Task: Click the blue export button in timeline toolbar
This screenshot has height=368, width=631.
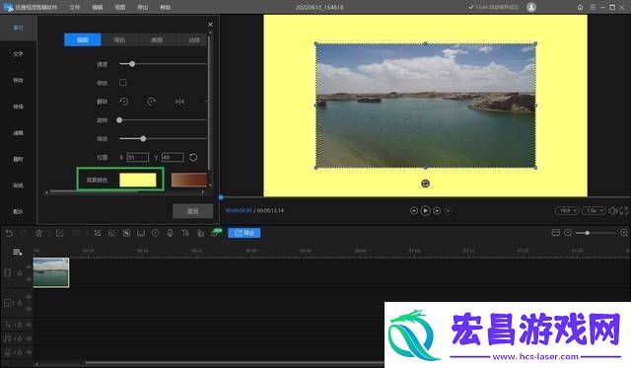Action: [245, 233]
